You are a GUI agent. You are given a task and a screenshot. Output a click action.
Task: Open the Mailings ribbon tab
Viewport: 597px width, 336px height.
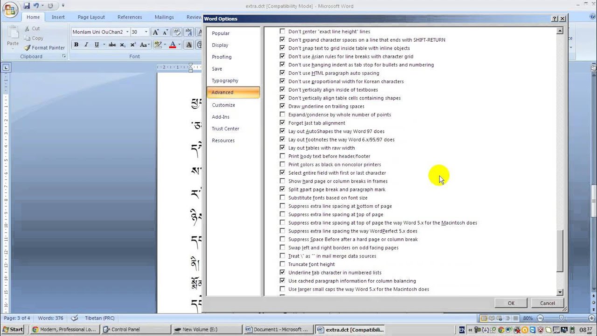[x=164, y=17]
